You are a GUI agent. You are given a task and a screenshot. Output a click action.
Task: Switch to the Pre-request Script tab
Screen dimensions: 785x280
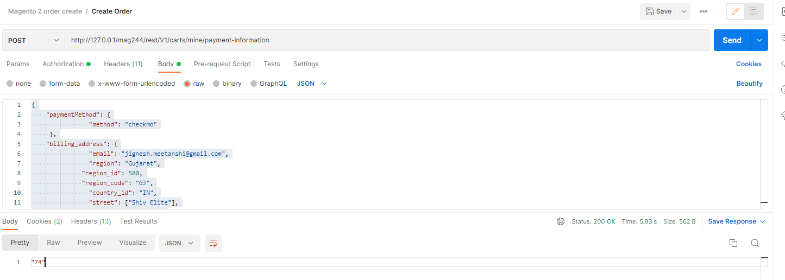[222, 64]
